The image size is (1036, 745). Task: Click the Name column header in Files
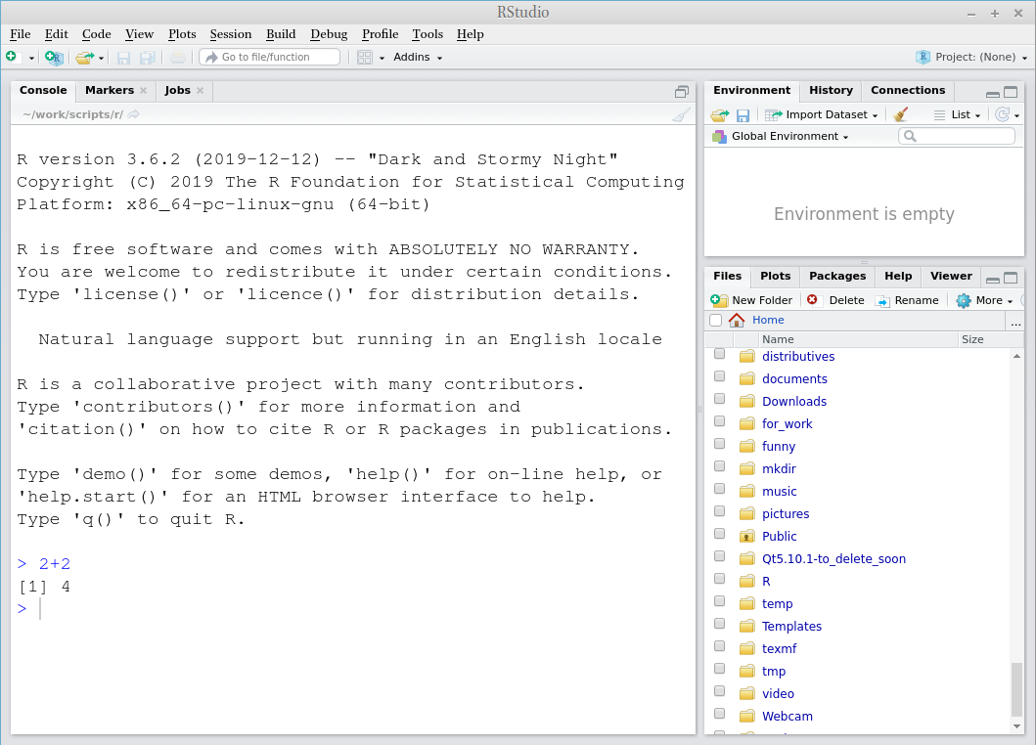(858, 339)
